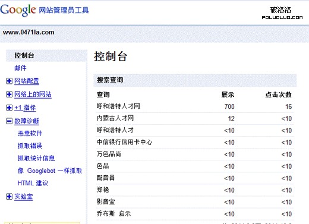Open the 故障诊断 link
309x224 pixels.
27,121
